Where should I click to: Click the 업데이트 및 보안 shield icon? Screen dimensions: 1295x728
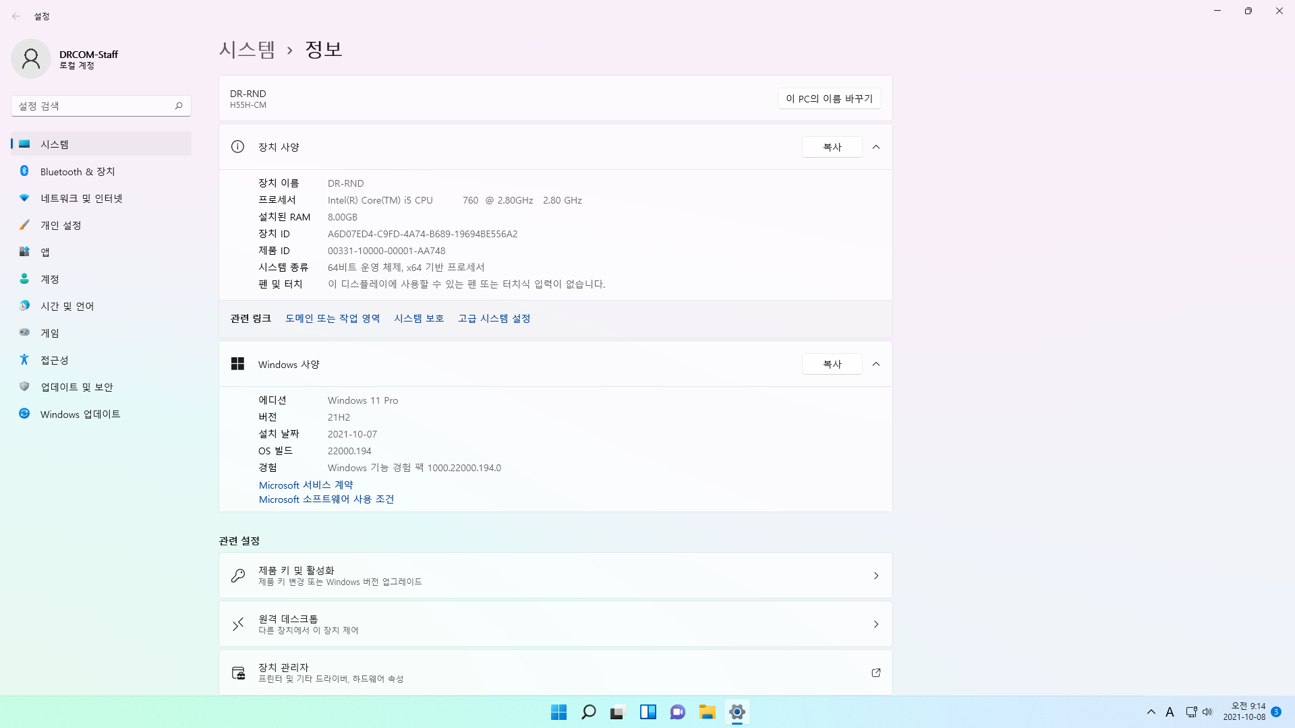(x=24, y=386)
